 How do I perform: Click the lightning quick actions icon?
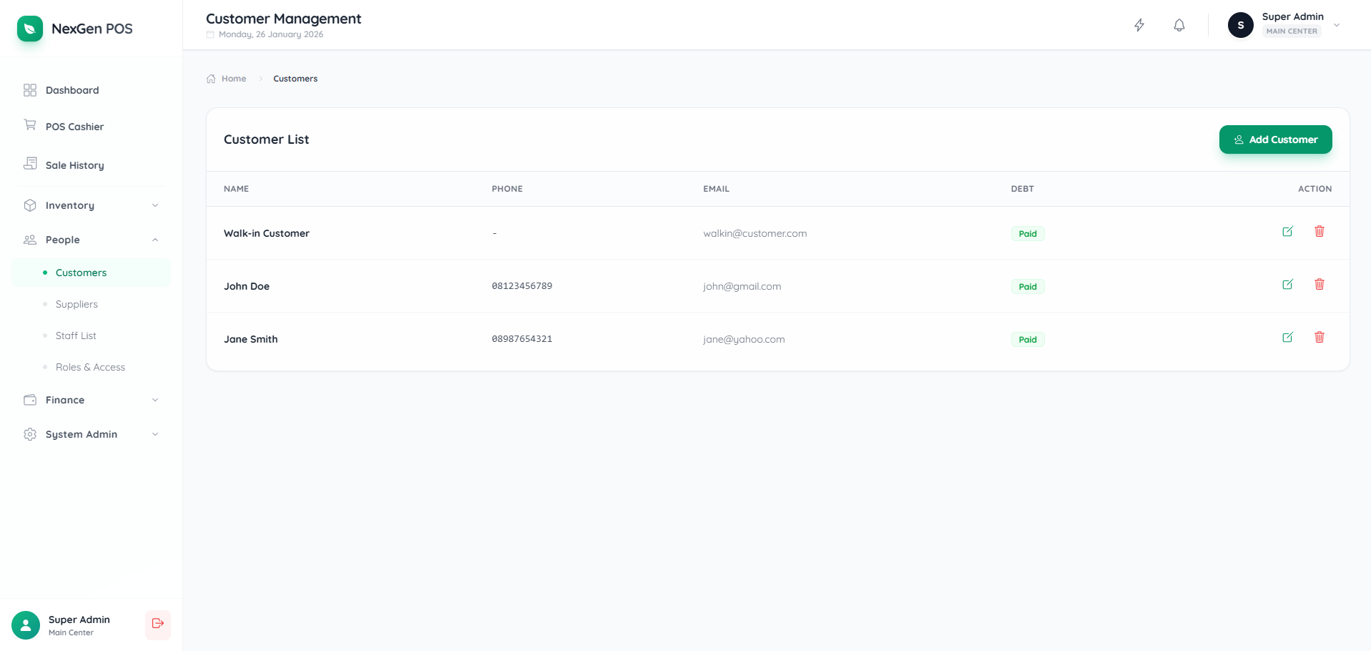[1139, 25]
